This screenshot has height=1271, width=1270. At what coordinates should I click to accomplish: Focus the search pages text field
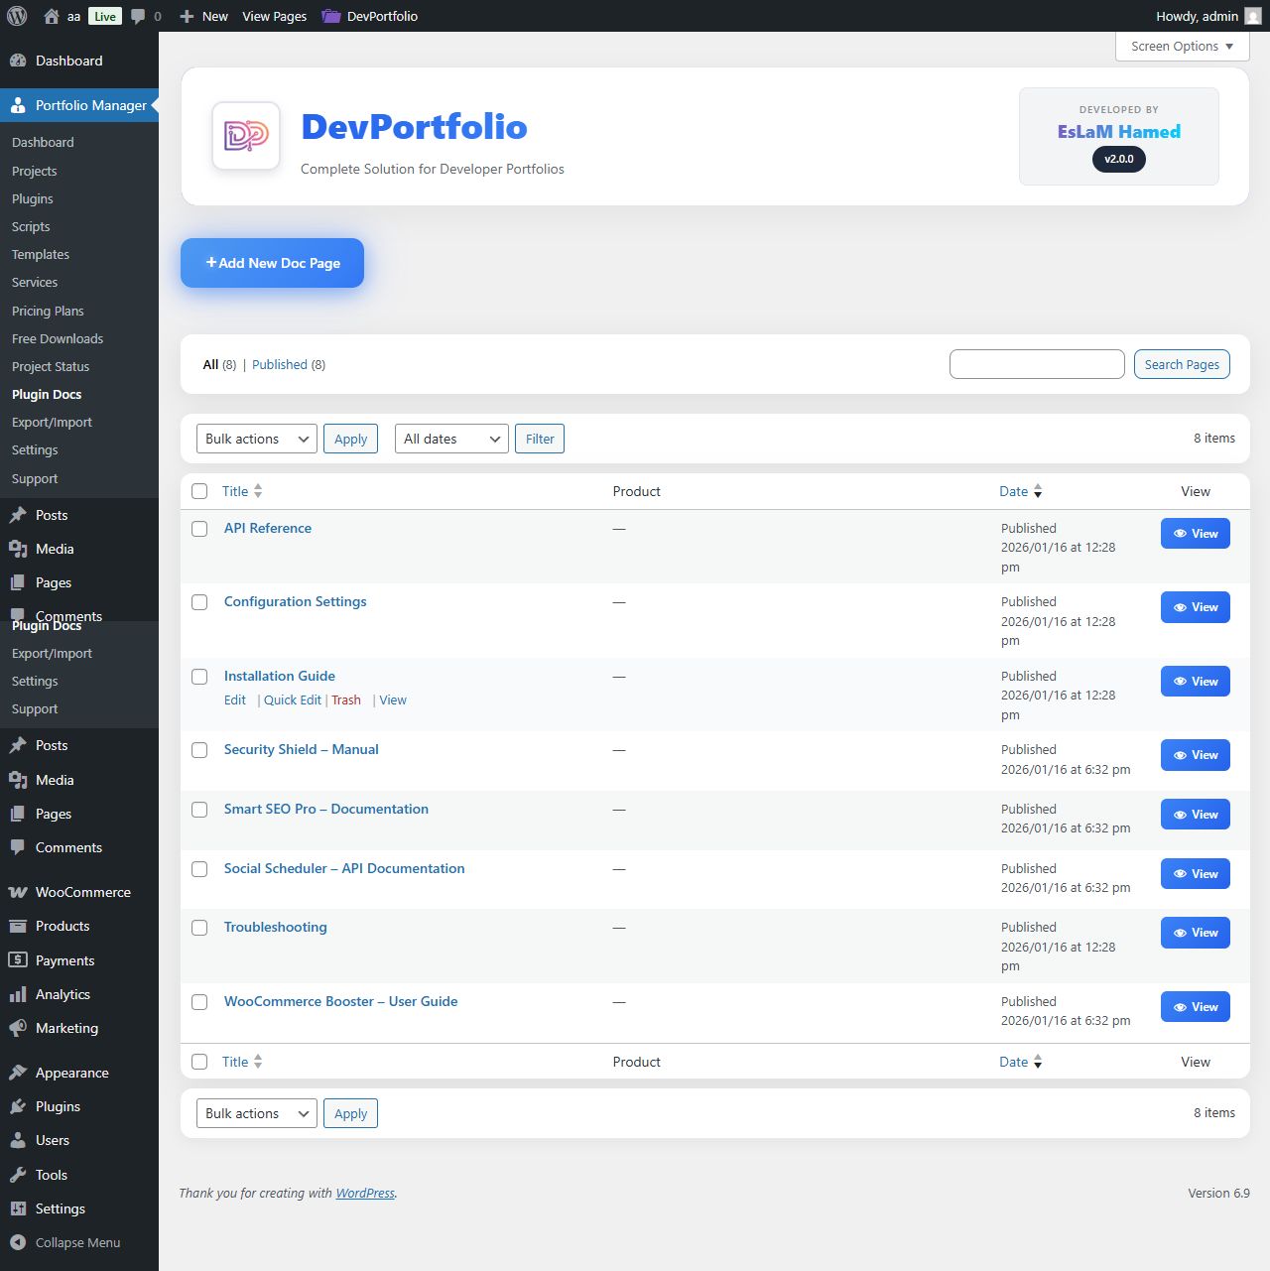(1037, 364)
